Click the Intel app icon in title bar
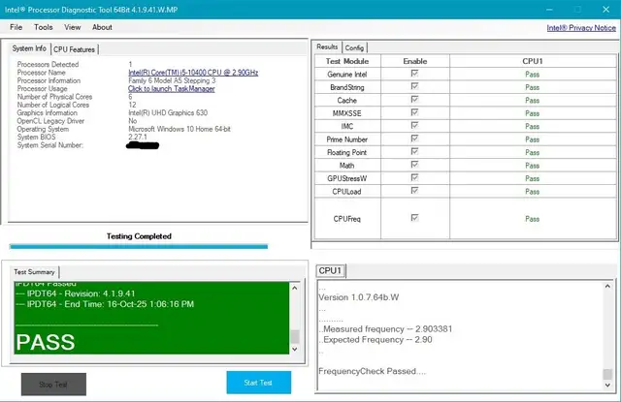Image resolution: width=621 pixels, height=402 pixels. [9, 8]
